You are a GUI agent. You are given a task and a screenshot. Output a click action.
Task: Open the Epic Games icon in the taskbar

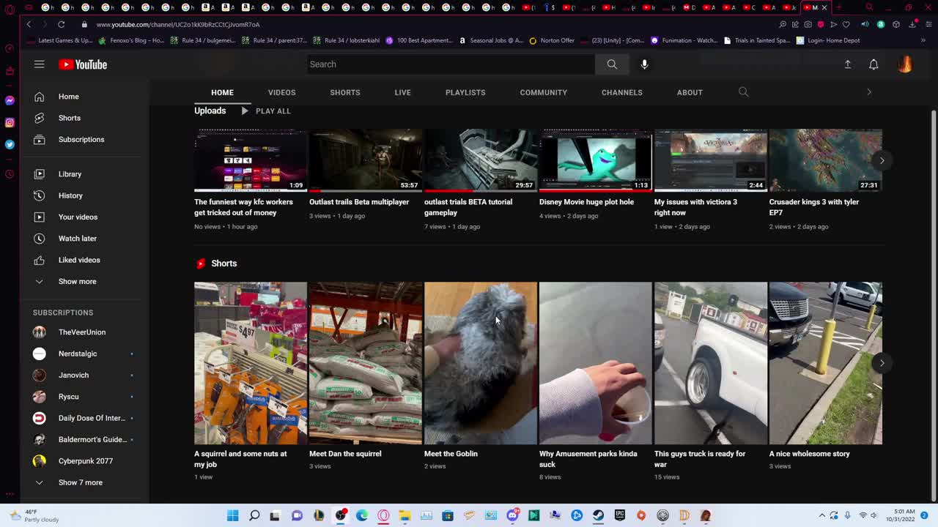tap(620, 515)
